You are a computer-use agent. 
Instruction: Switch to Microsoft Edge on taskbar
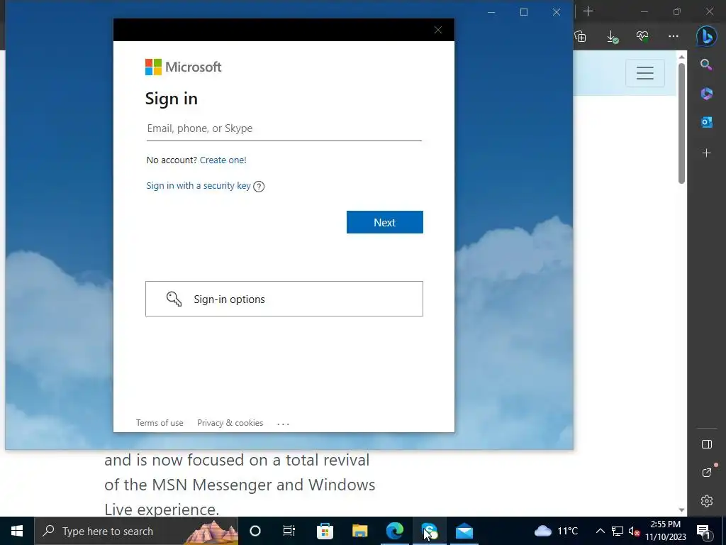(394, 531)
